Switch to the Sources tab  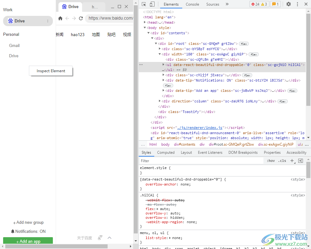tap(213, 4)
